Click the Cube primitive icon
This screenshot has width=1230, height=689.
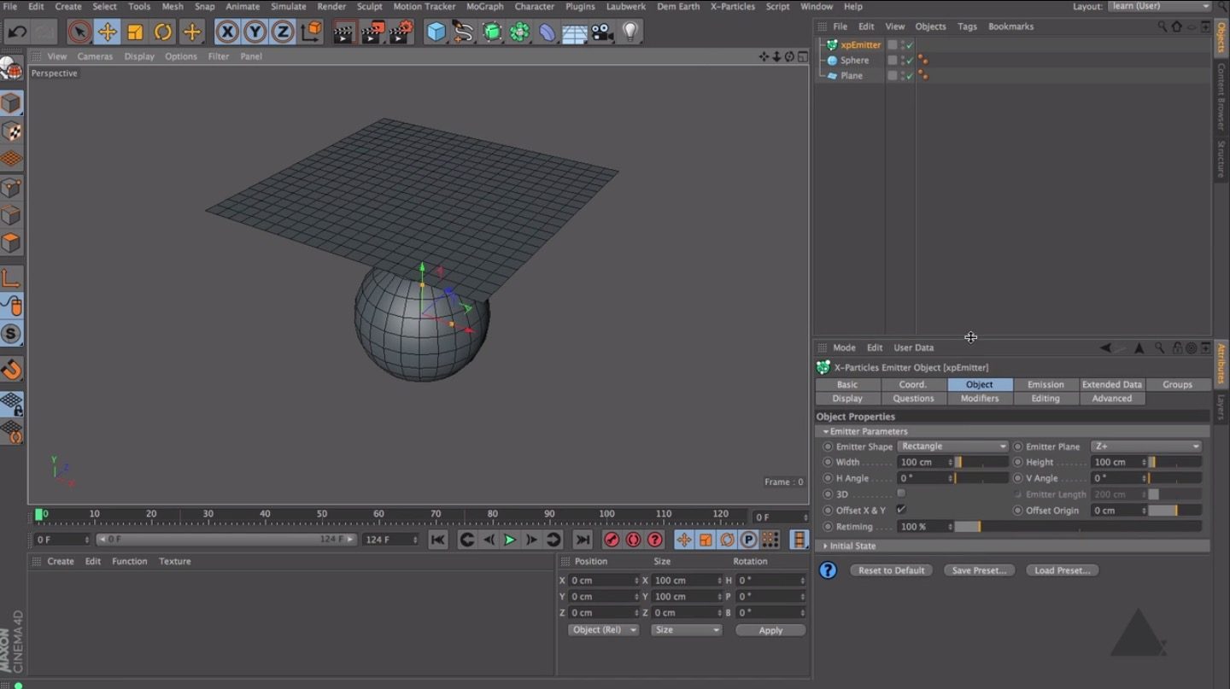(436, 32)
